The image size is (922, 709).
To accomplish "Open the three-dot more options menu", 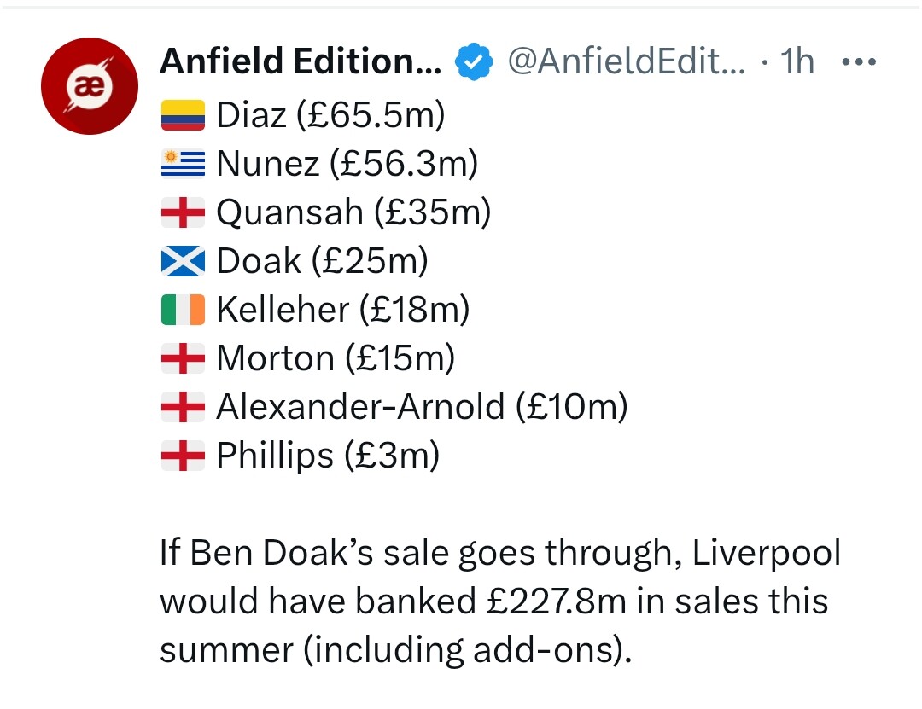I will pyautogui.click(x=858, y=62).
